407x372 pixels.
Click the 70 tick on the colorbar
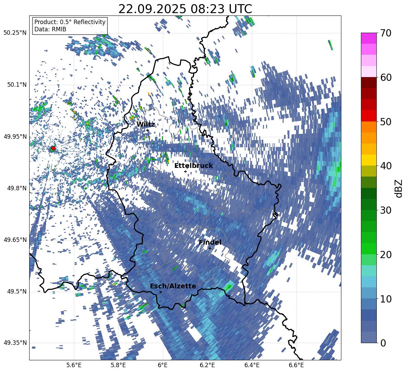(386, 33)
